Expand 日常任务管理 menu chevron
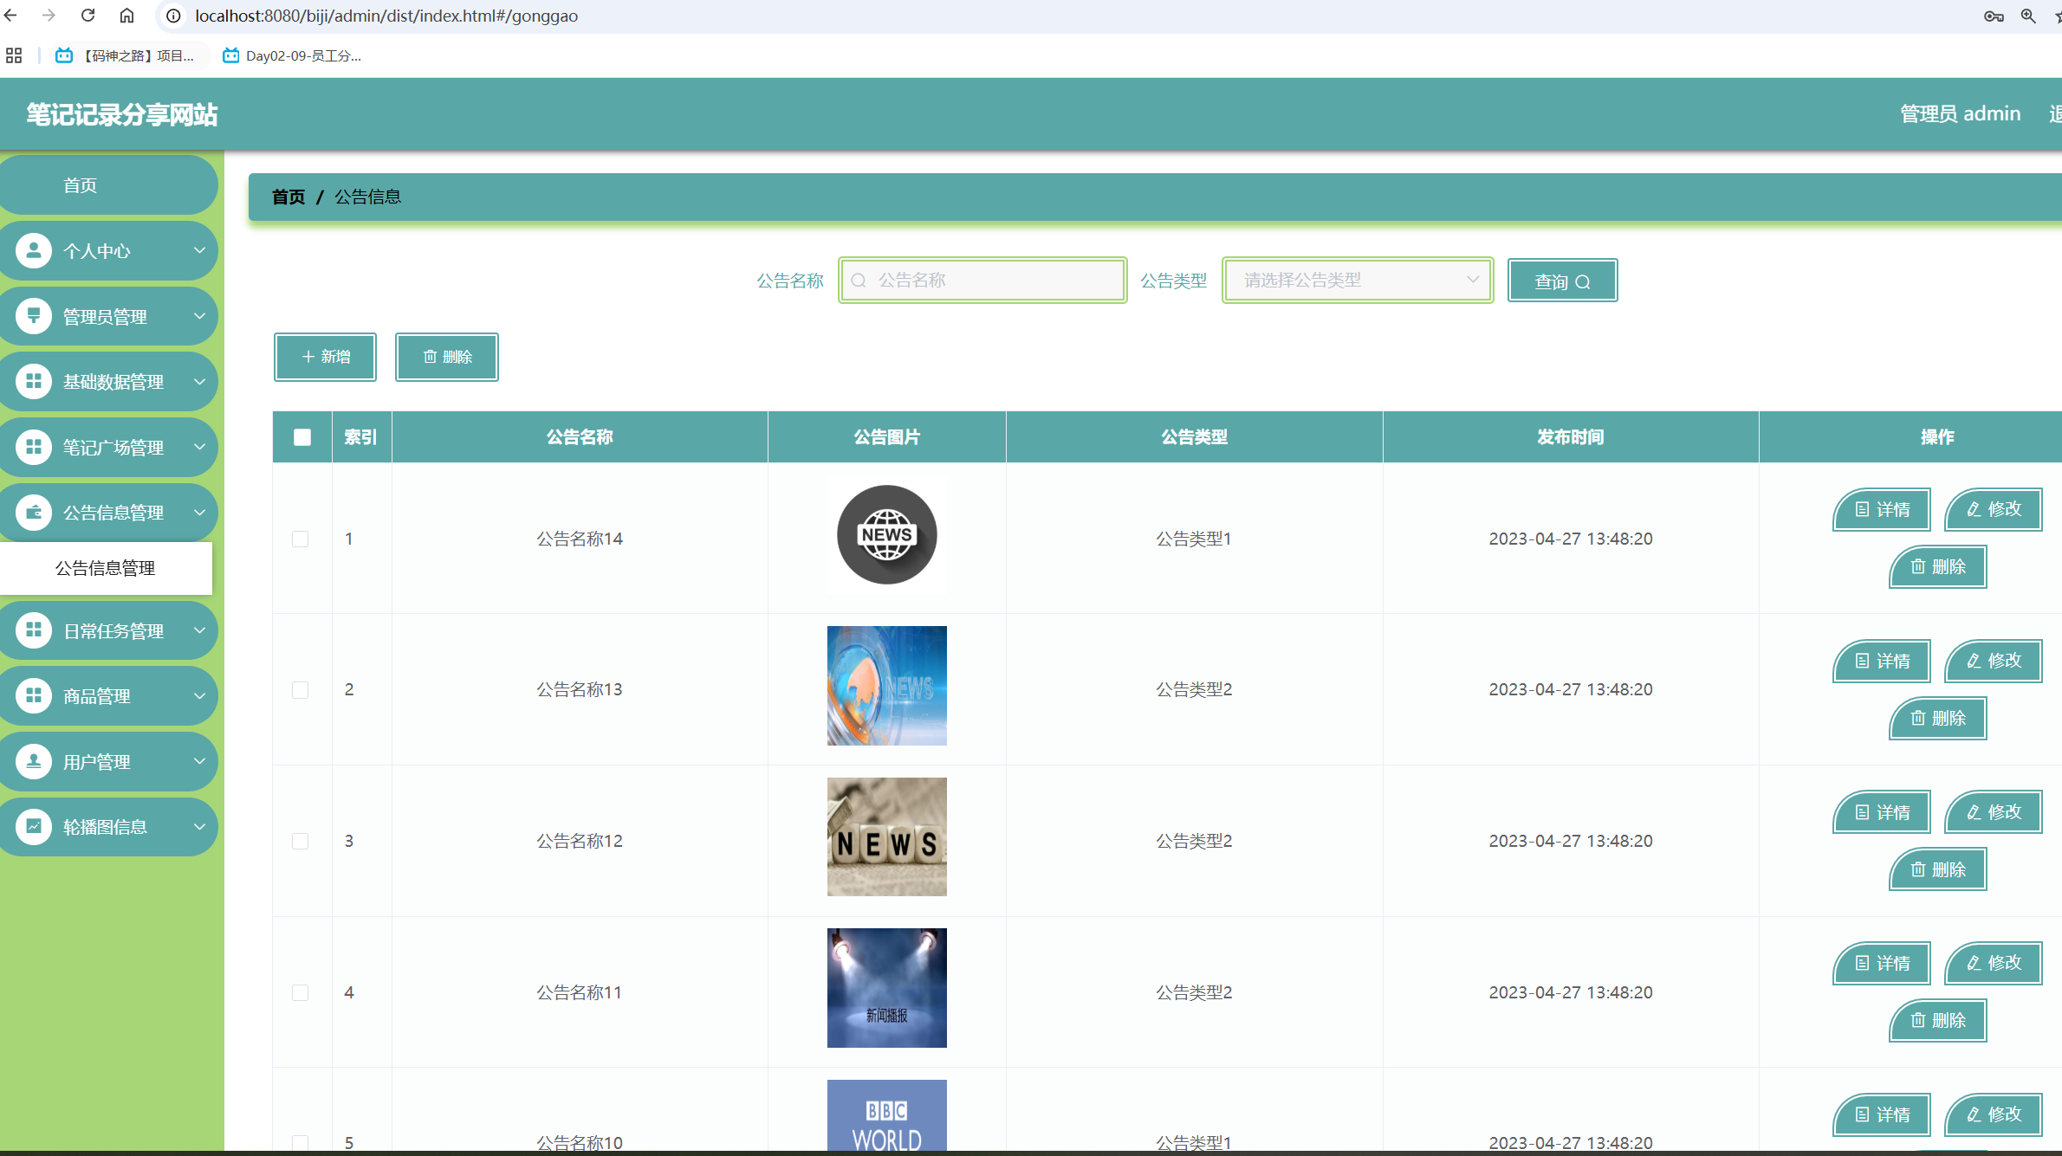This screenshot has height=1156, width=2062. pos(199,630)
